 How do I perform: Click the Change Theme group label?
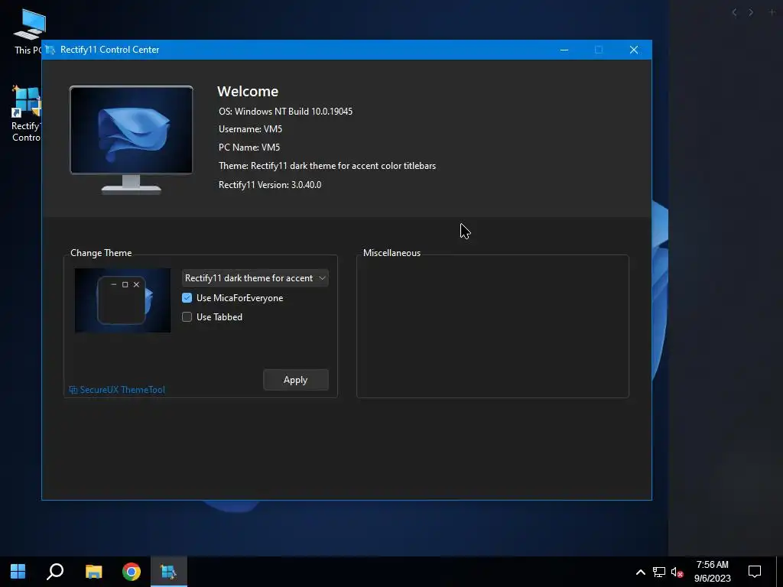coord(101,253)
